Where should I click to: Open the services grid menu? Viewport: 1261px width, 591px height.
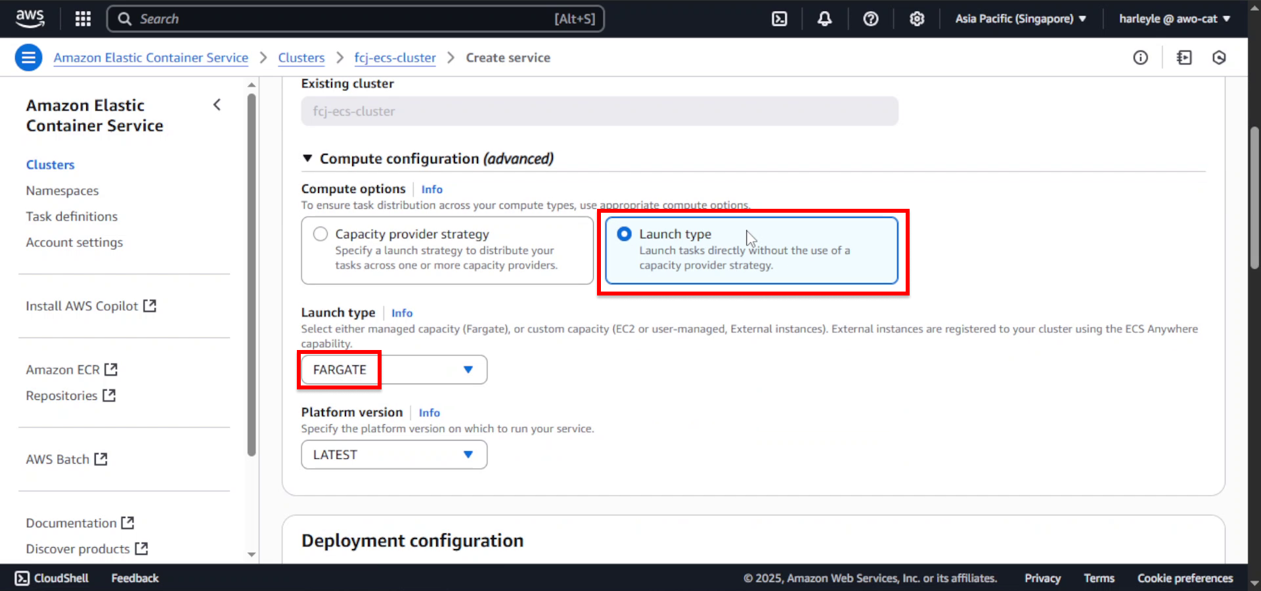pyautogui.click(x=83, y=18)
